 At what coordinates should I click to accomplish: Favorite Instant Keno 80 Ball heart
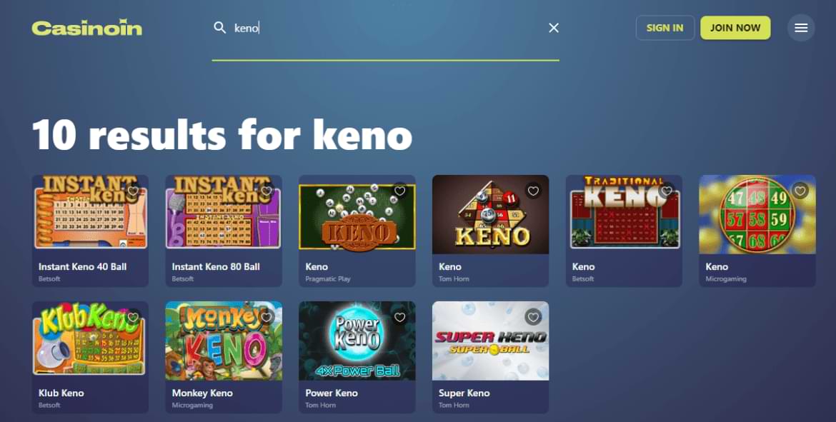267,191
